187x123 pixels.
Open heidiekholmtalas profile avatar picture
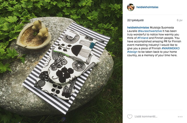131,7
